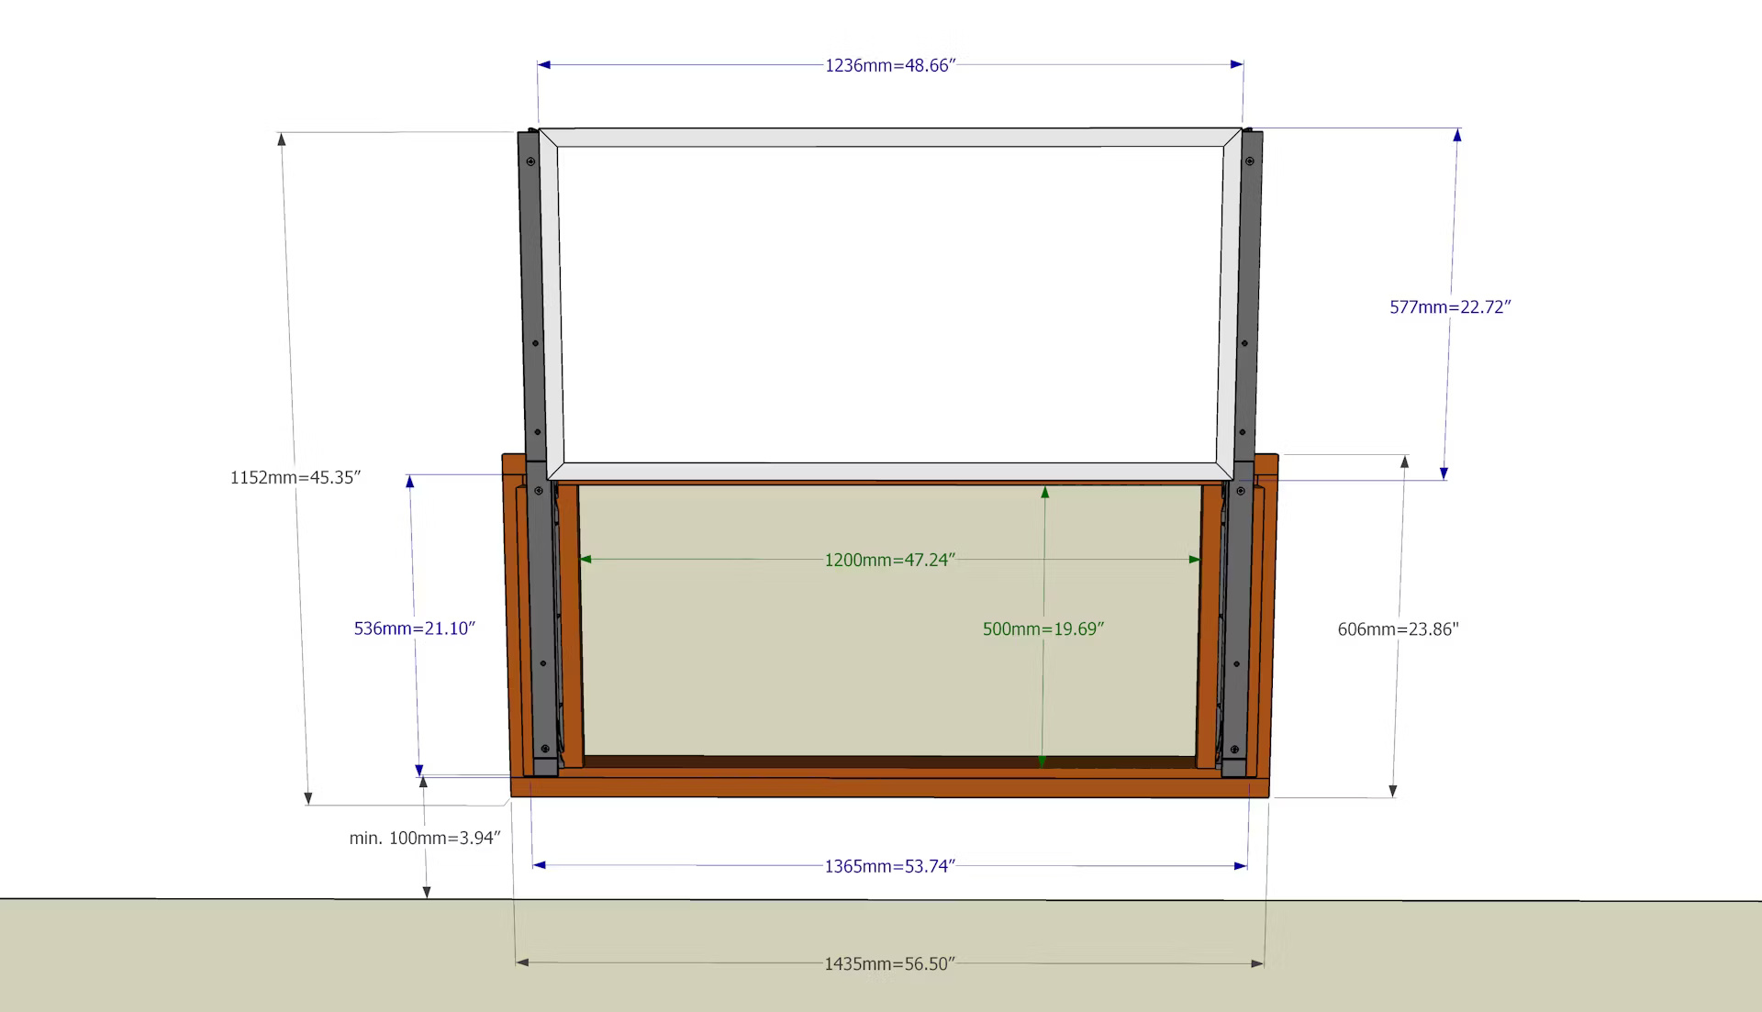
Task: Click the left orange inner cabinet post
Action: [570, 624]
